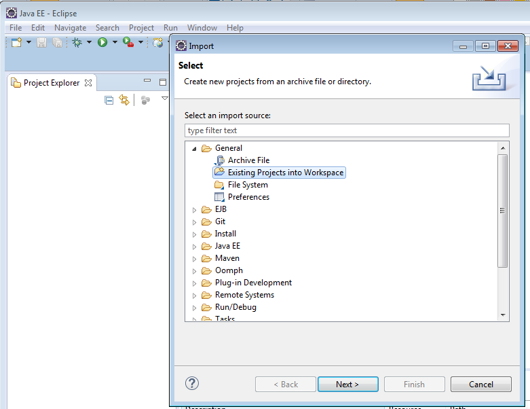
Task: Click the type filter text field
Action: [347, 130]
